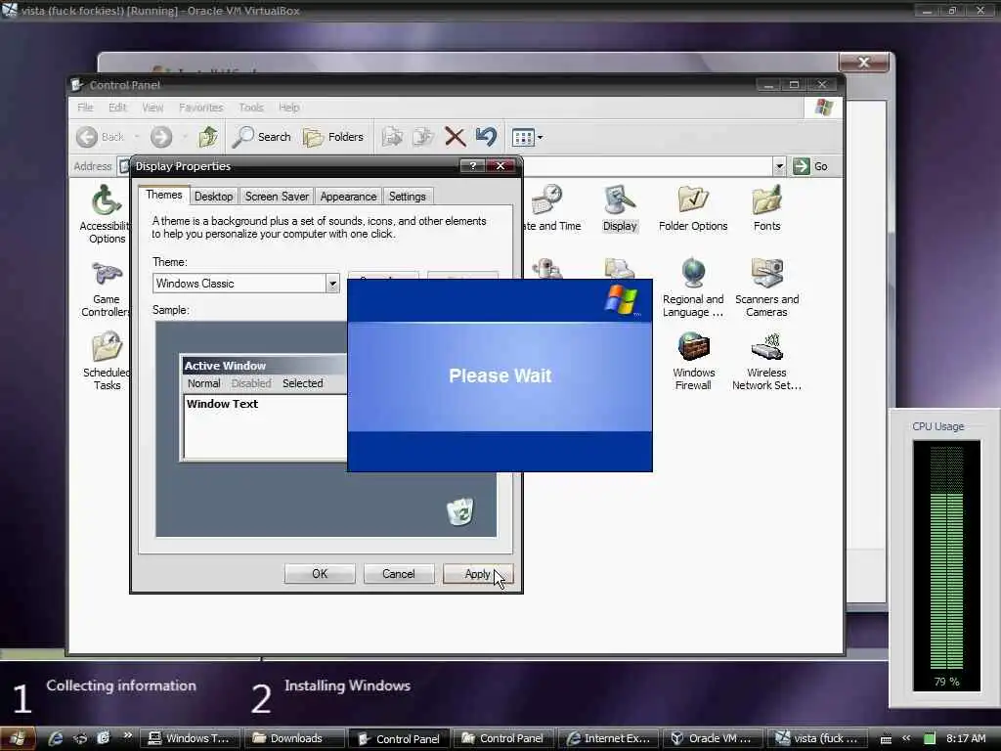This screenshot has height=751, width=1001.
Task: Click the Move To toolbar icon
Action: point(392,137)
